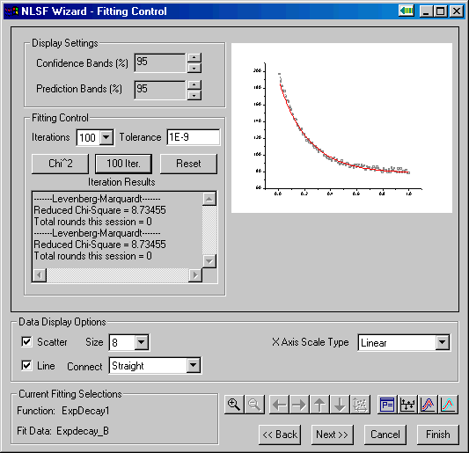Click the green wizard mode toggle in title bar

[407, 11]
